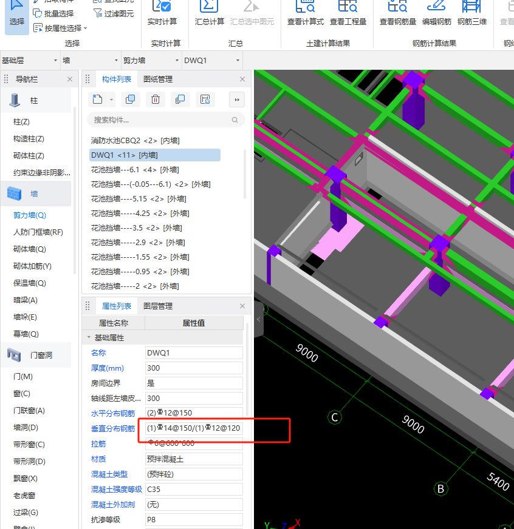This screenshot has height=529, width=514.
Task: Click the 垂直分布钢筋 value field
Action: click(x=194, y=428)
